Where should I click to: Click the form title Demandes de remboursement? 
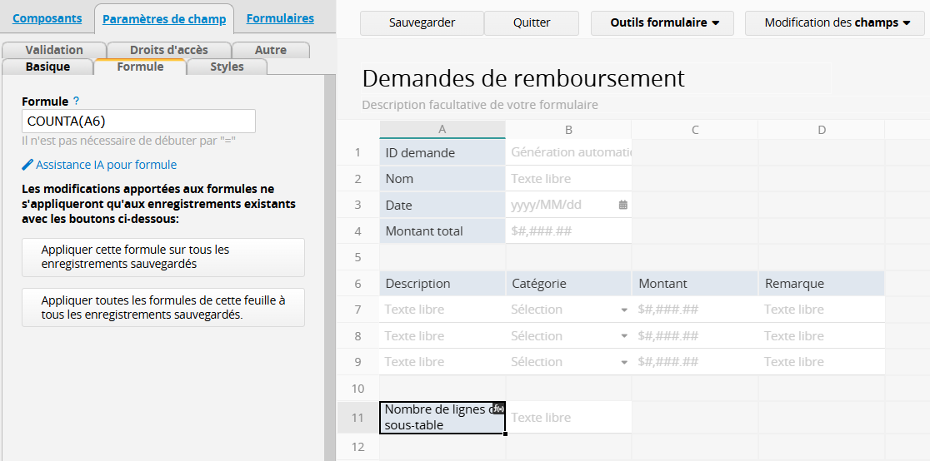(523, 78)
